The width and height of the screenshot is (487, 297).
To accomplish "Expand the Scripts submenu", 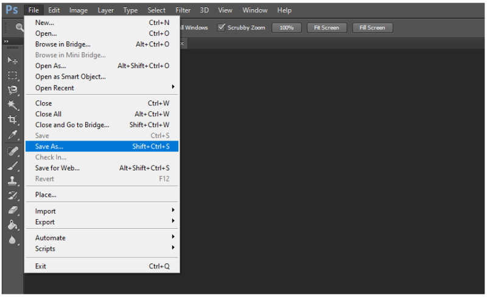I will coord(102,249).
